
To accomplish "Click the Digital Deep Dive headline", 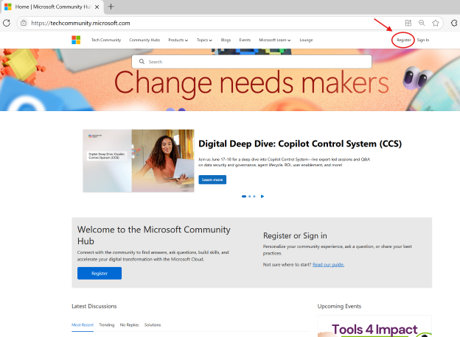I will pyautogui.click(x=300, y=143).
